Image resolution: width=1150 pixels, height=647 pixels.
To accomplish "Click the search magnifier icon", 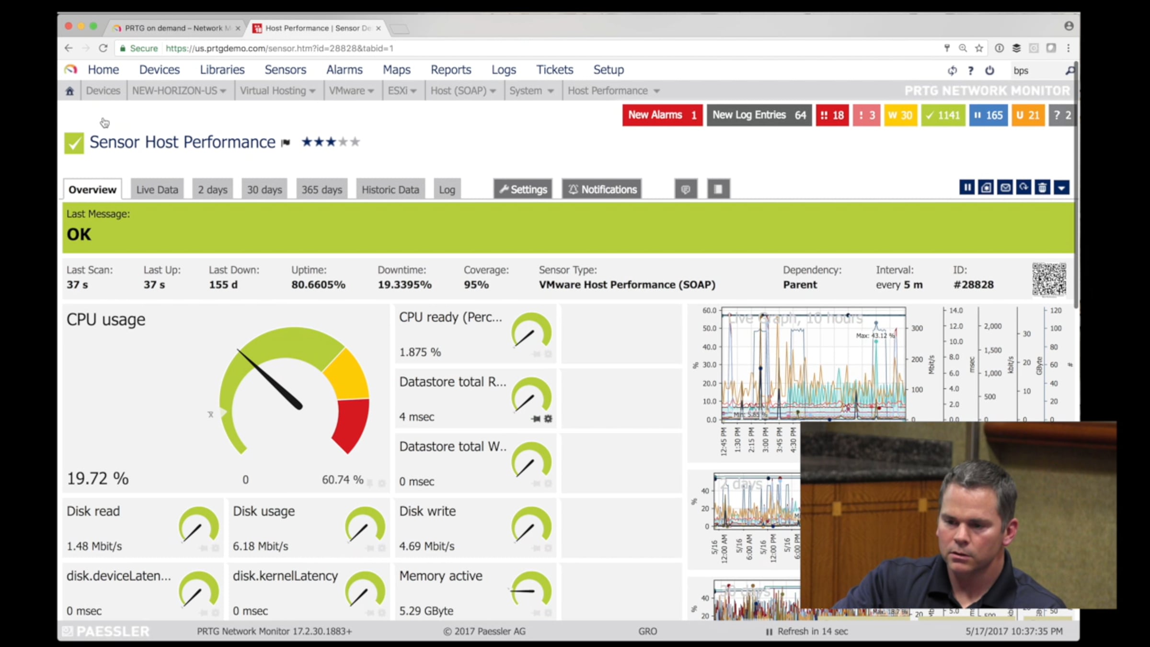I will [x=1069, y=70].
